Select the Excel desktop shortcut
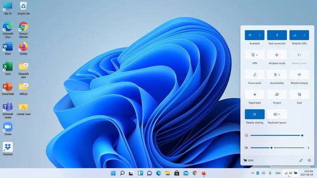317x178 pixels. tap(8, 69)
